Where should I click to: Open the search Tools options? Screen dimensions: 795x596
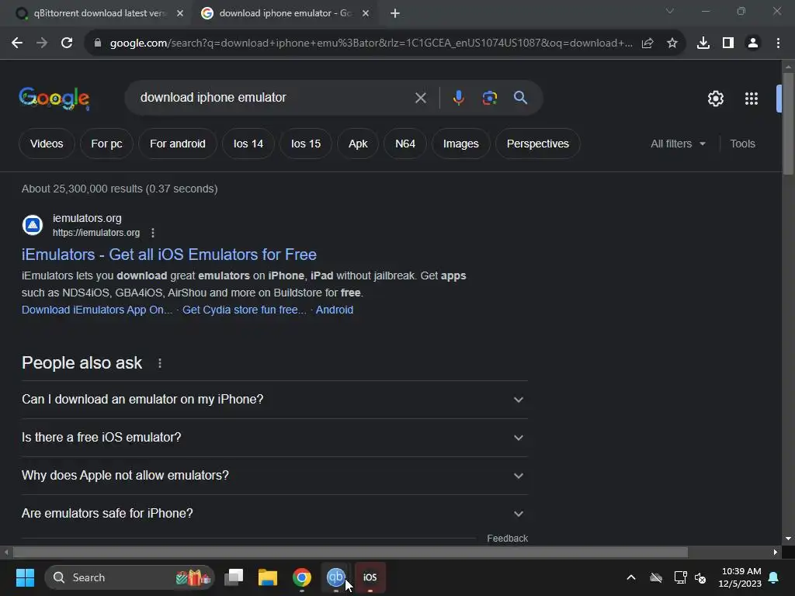[x=742, y=144]
